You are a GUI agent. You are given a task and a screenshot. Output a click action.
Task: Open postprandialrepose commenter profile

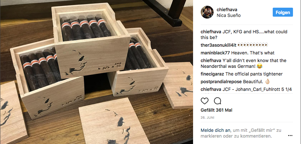221,82
